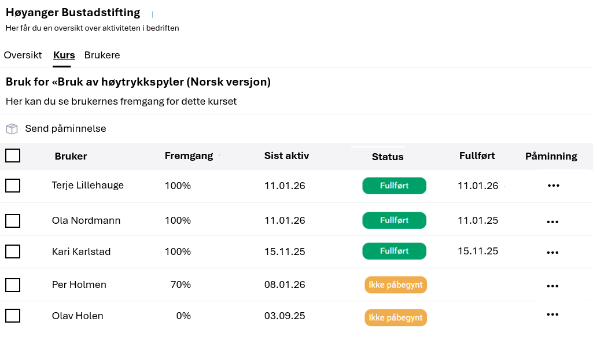Tick the select-all checkbox in table header
Screen dimensions: 593x344
click(13, 156)
